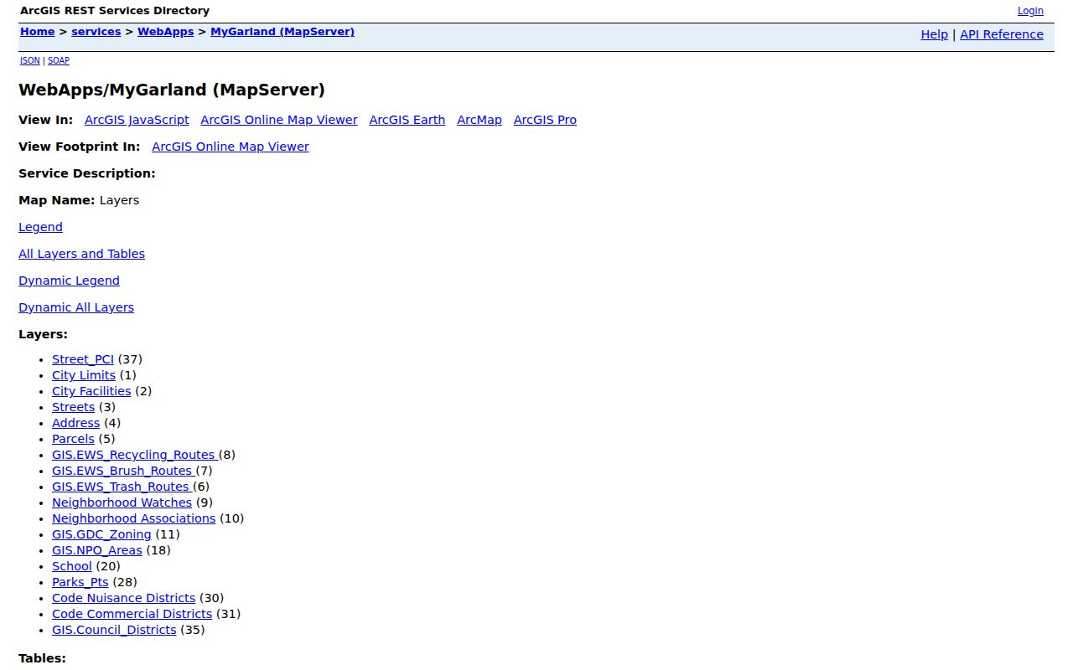Open View In ArcGIS Online Map Viewer

[x=279, y=120]
